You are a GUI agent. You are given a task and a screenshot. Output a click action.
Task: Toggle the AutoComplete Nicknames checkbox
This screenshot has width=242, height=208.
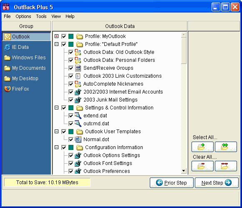point(71,84)
